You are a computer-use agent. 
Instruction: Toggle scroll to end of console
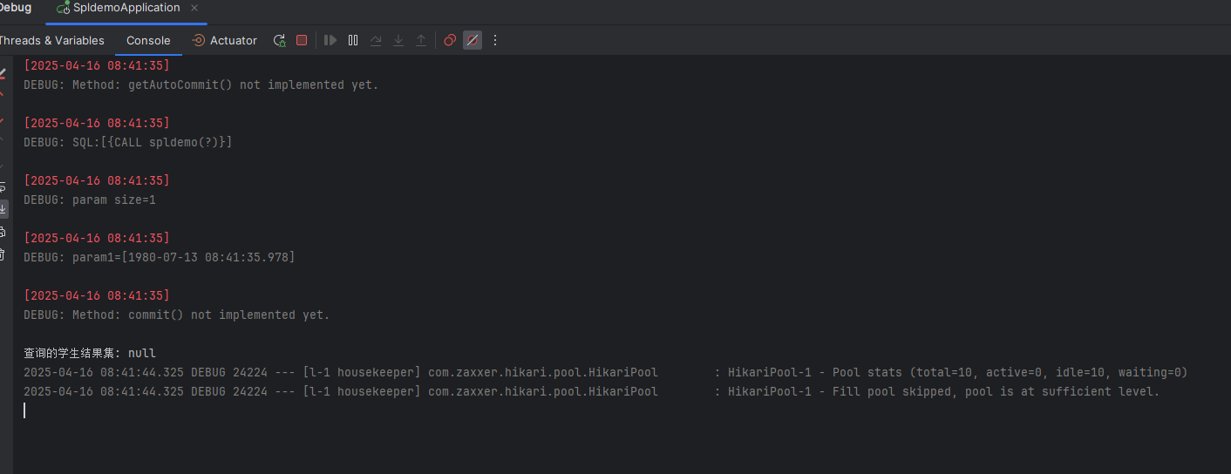[x=3, y=209]
